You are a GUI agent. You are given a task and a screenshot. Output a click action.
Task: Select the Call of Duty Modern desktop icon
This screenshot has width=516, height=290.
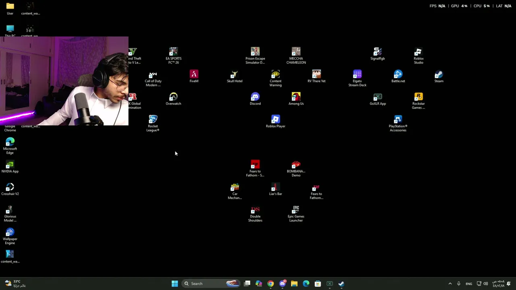(x=153, y=78)
